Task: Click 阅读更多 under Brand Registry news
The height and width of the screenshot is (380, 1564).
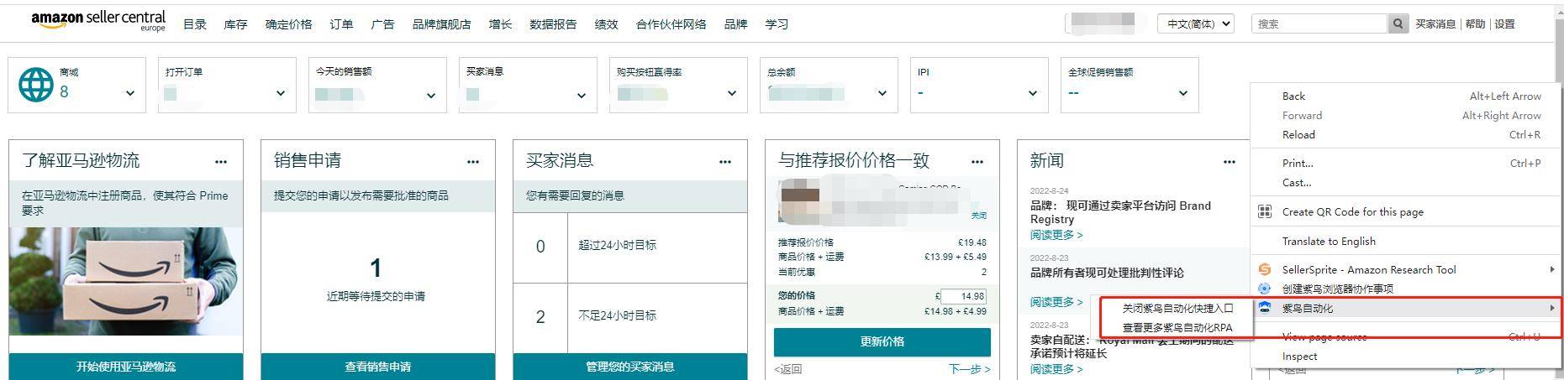Action: [x=1056, y=235]
